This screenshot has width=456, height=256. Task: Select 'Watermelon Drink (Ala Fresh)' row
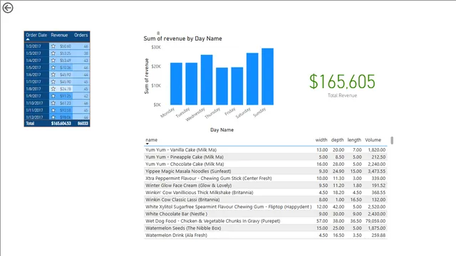(x=266, y=235)
